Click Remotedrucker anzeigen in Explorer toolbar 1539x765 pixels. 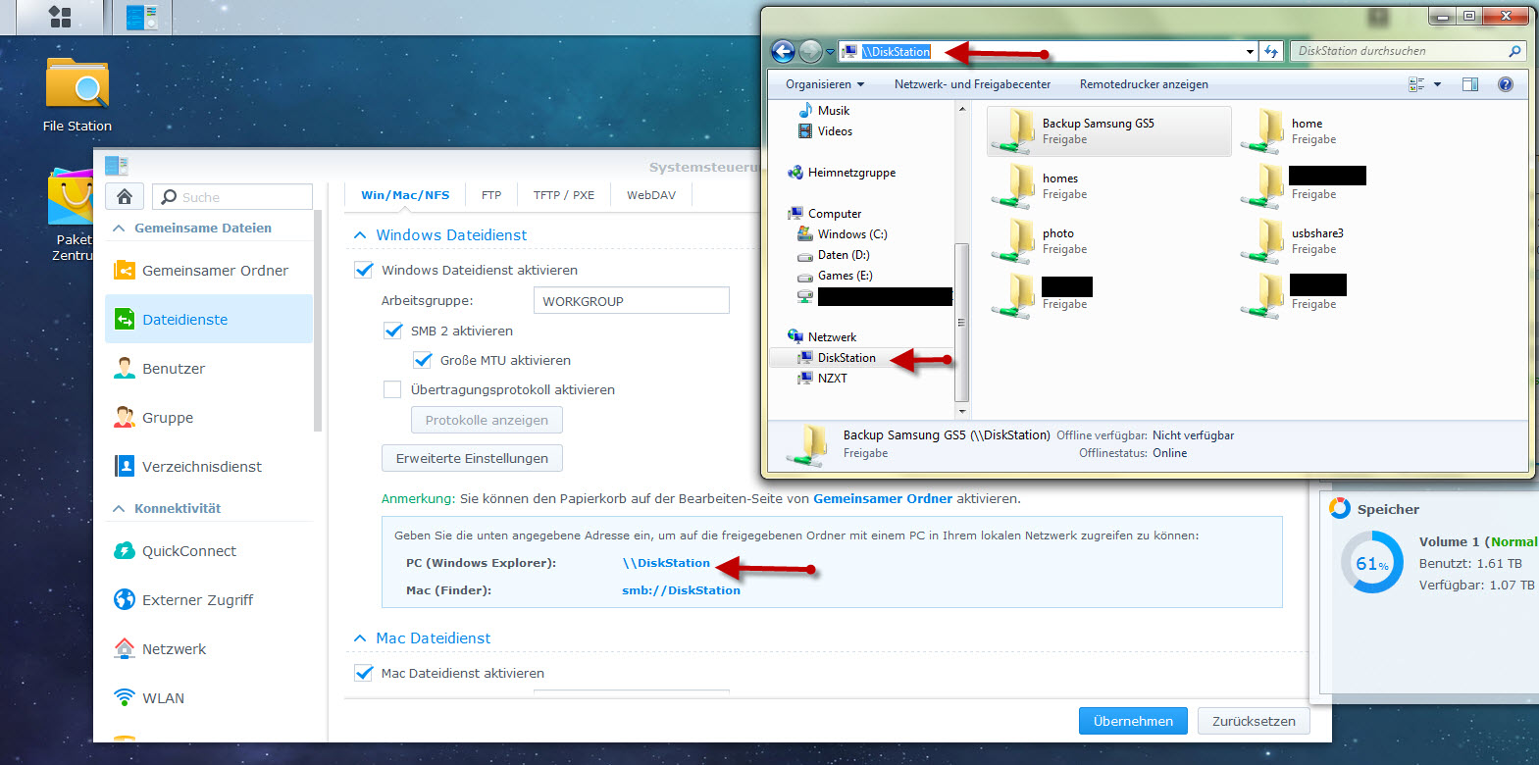tap(1144, 84)
